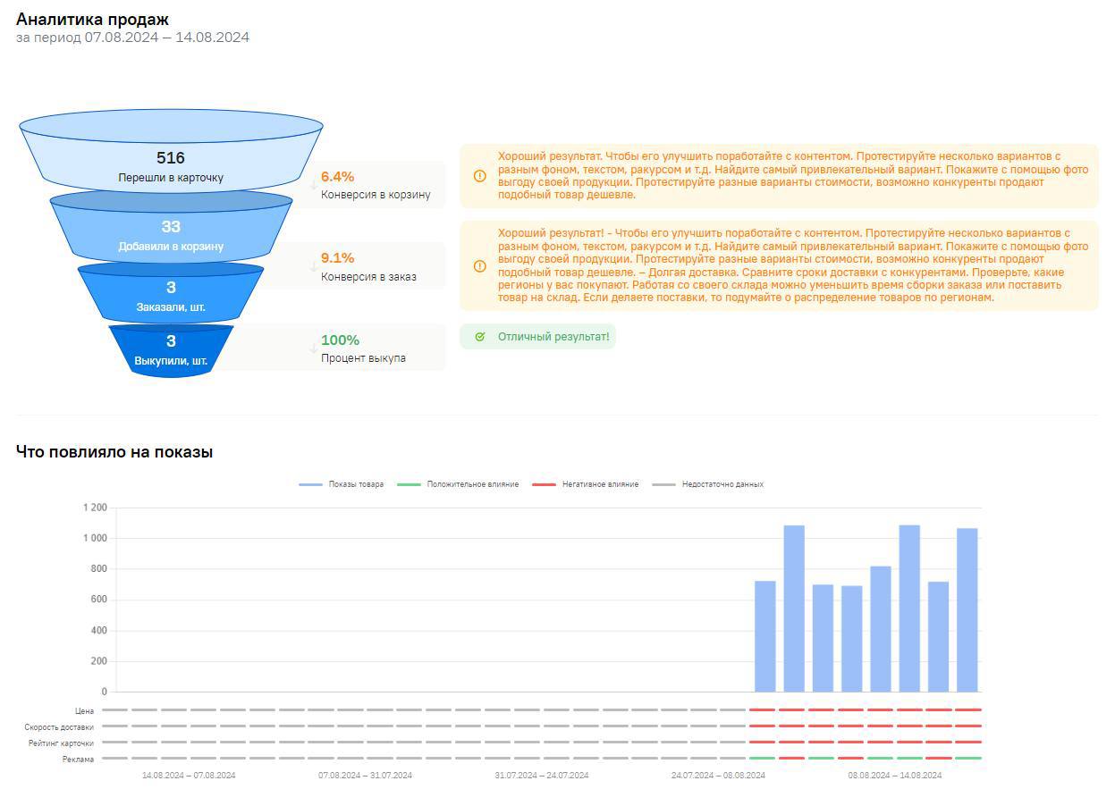The height and width of the screenshot is (789, 1115).
Task: Click the 'Скорость доставки' row label
Action: coord(59,727)
